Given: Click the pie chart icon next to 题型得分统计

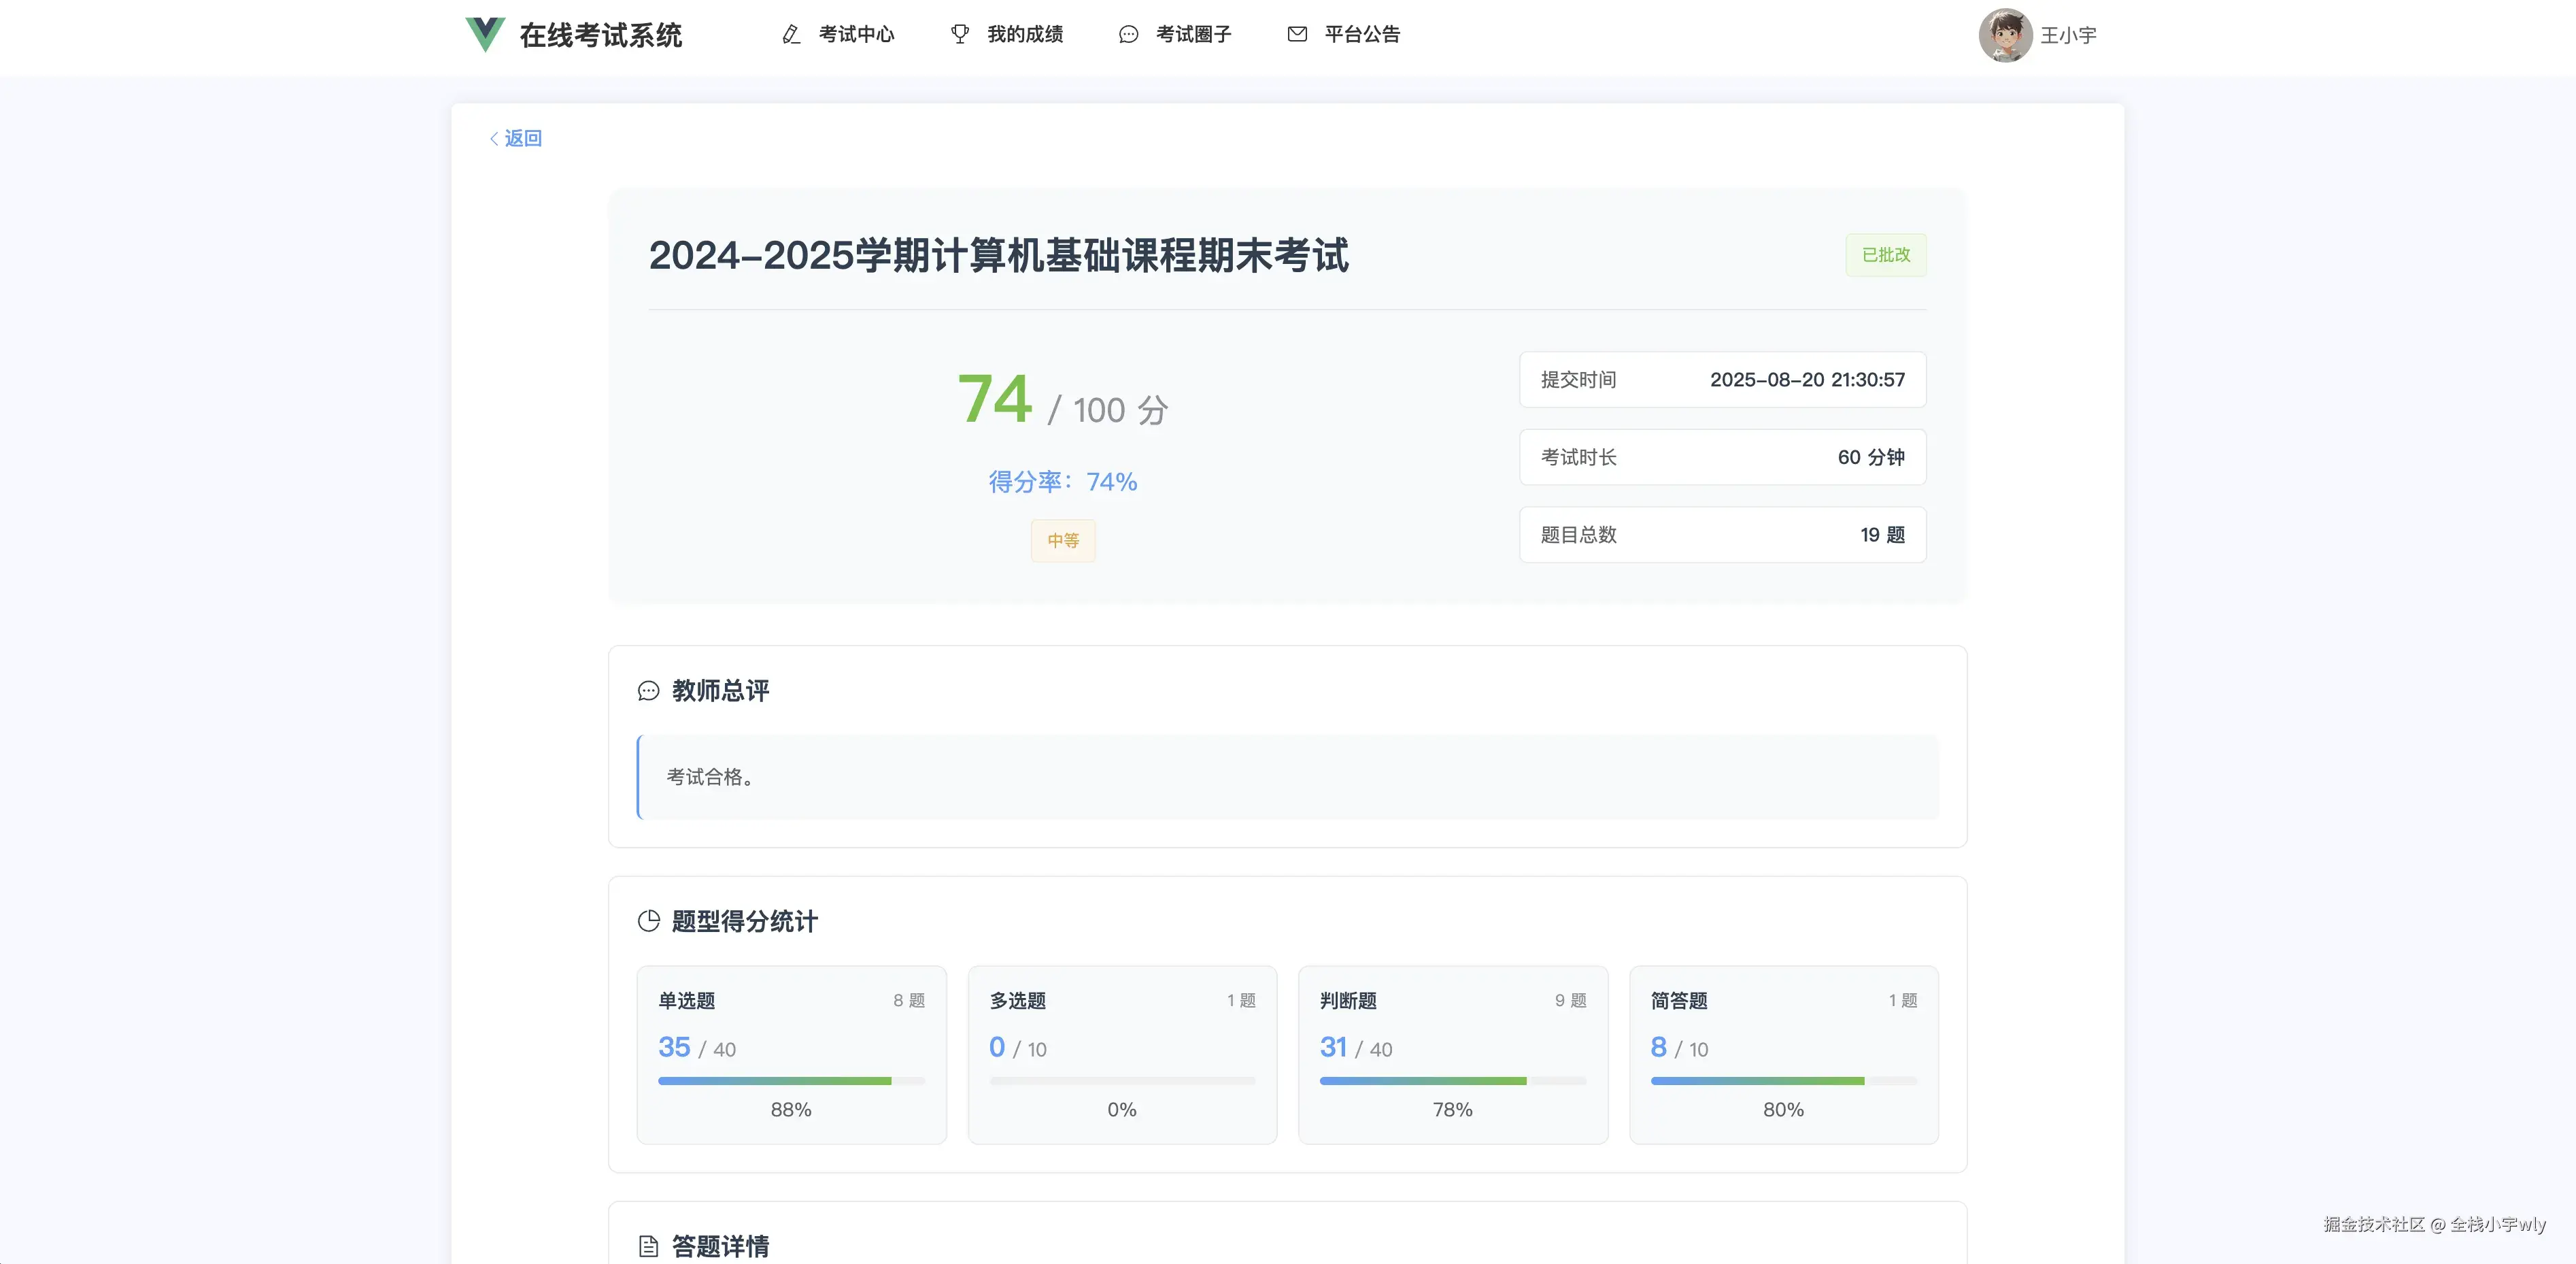Looking at the screenshot, I should (649, 921).
